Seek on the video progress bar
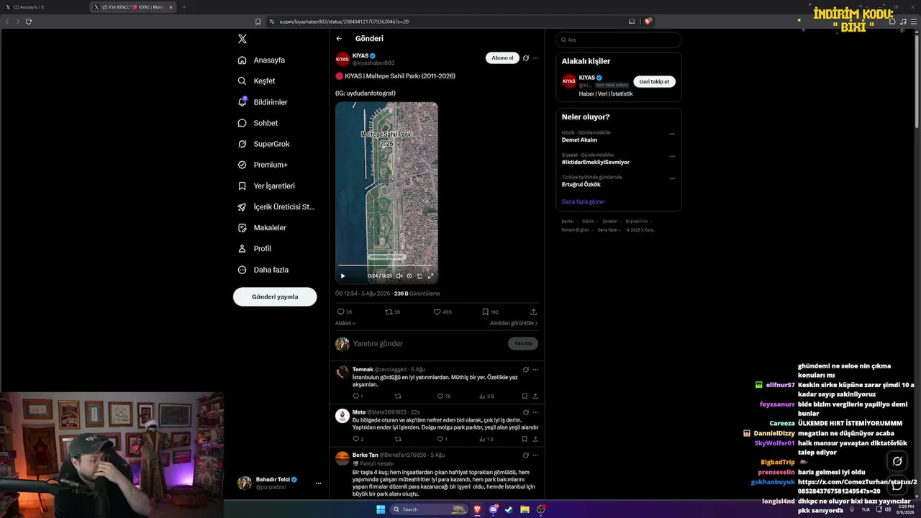The width and height of the screenshot is (921, 518). coord(386,265)
